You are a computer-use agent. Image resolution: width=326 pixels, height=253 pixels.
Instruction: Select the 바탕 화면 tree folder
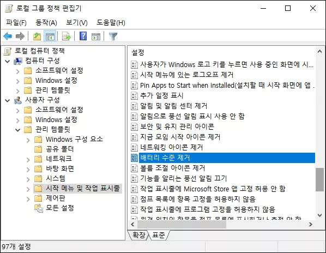[x=60, y=168]
